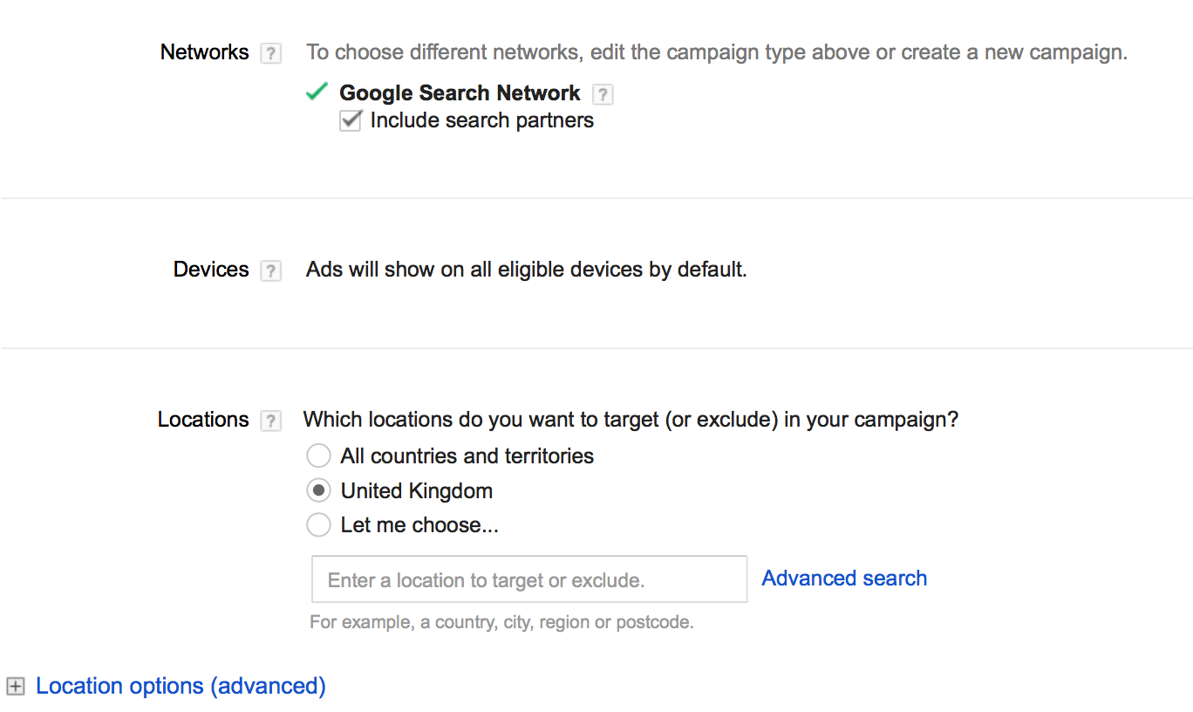Click the green checkmark for Google Search Network

(x=317, y=92)
